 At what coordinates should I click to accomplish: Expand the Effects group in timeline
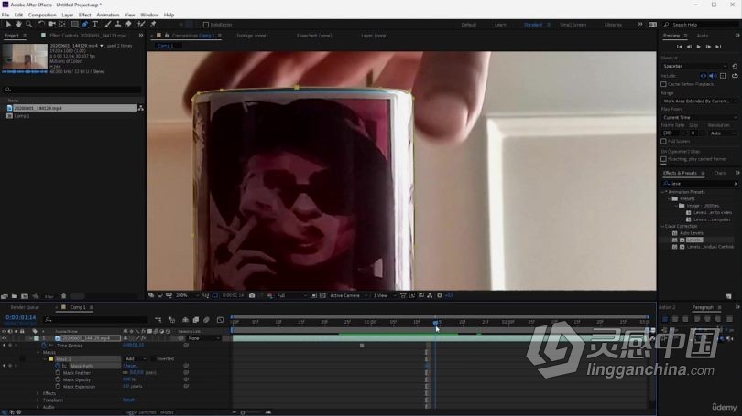coord(38,393)
